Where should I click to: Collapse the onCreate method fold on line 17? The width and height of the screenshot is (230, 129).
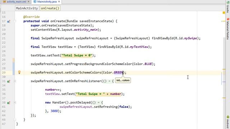[15, 21]
